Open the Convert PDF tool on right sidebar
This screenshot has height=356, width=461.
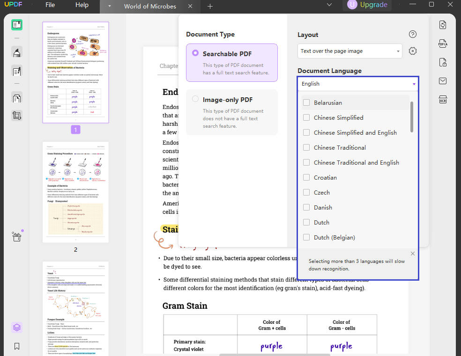443,25
